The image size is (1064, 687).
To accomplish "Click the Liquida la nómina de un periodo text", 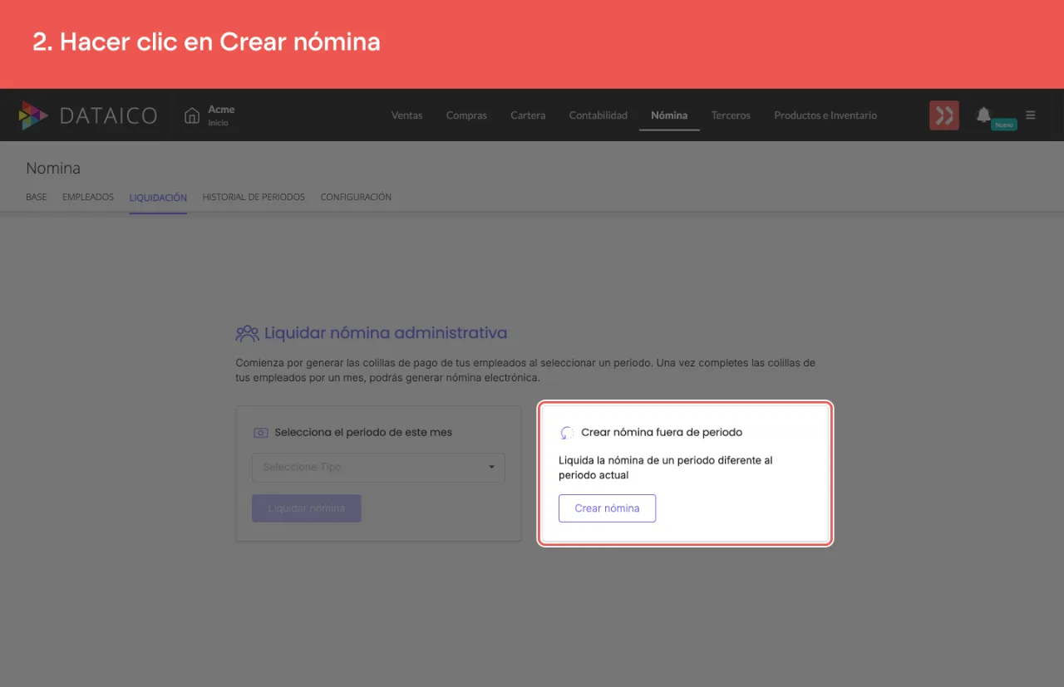I will click(x=666, y=468).
